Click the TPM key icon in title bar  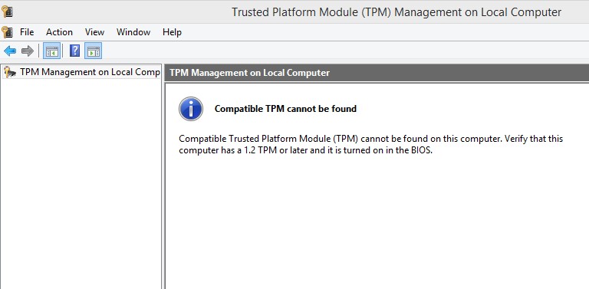7,11
